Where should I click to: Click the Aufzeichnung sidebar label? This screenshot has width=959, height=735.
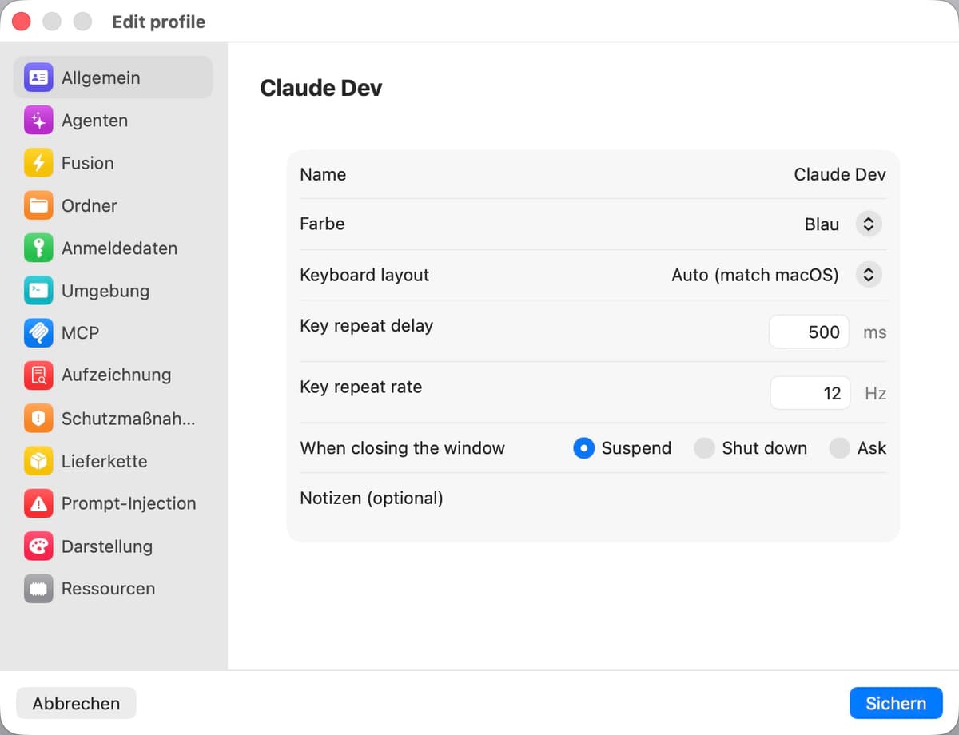116,375
